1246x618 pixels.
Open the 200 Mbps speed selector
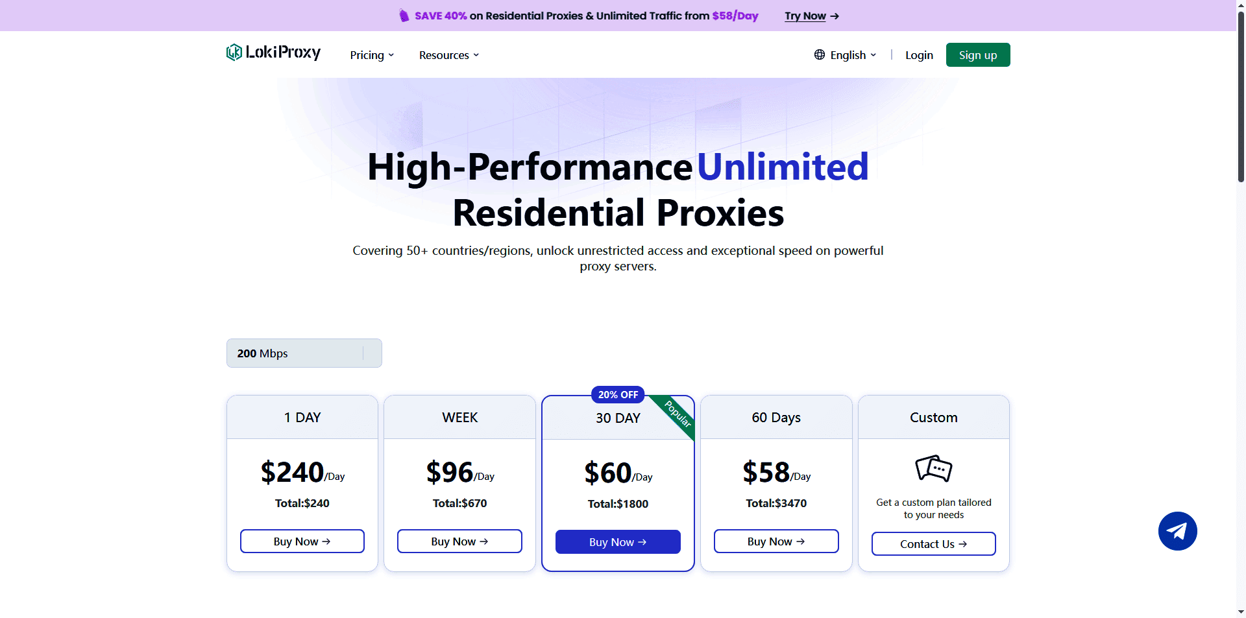pos(304,353)
